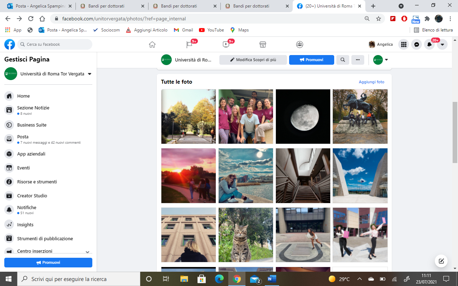
Task: Click the Aggiungi foto link
Action: pyautogui.click(x=371, y=82)
